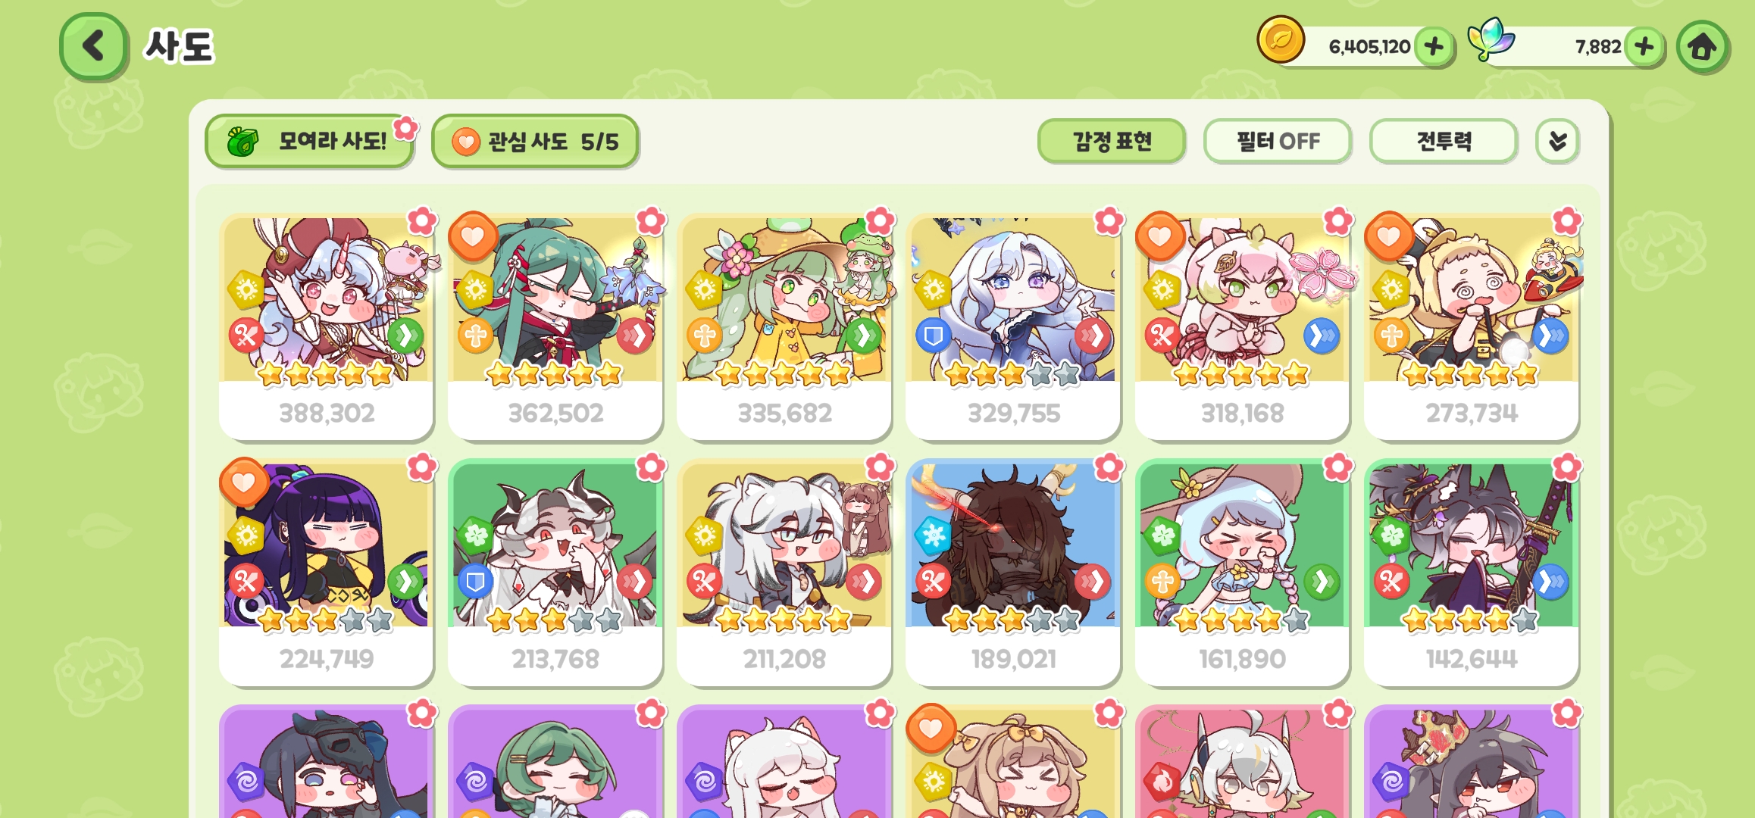Toggle sort direction with double-chevron button
This screenshot has height=818, width=1755.
click(1557, 141)
